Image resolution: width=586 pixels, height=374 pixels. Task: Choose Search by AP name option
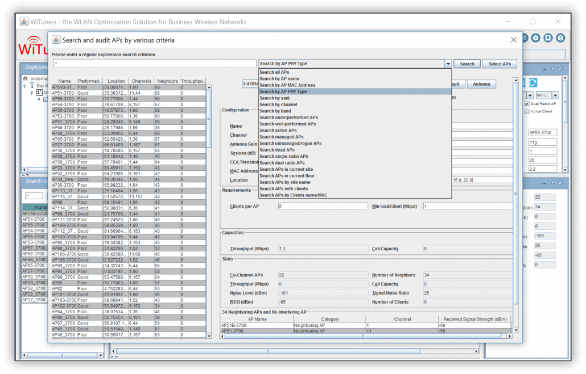tap(354, 79)
